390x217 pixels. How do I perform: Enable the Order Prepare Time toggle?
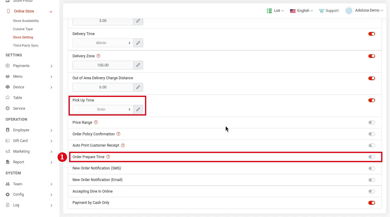[x=371, y=157]
